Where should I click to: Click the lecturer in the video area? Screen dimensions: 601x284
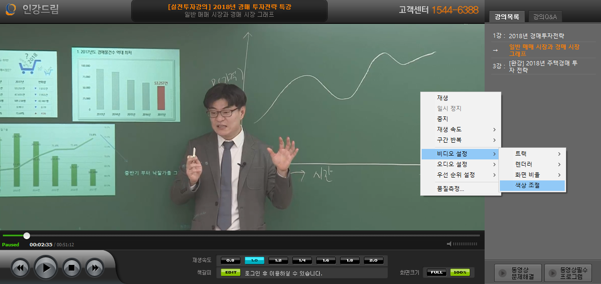pos(234,158)
